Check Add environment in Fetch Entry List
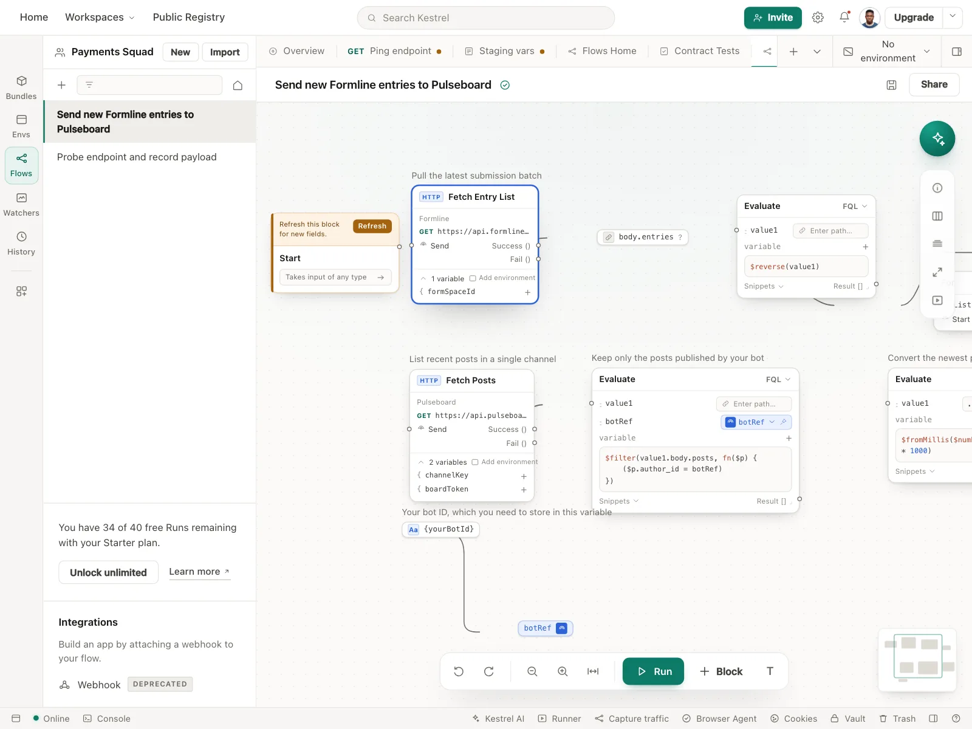Viewport: 972px width, 729px height. click(x=473, y=278)
